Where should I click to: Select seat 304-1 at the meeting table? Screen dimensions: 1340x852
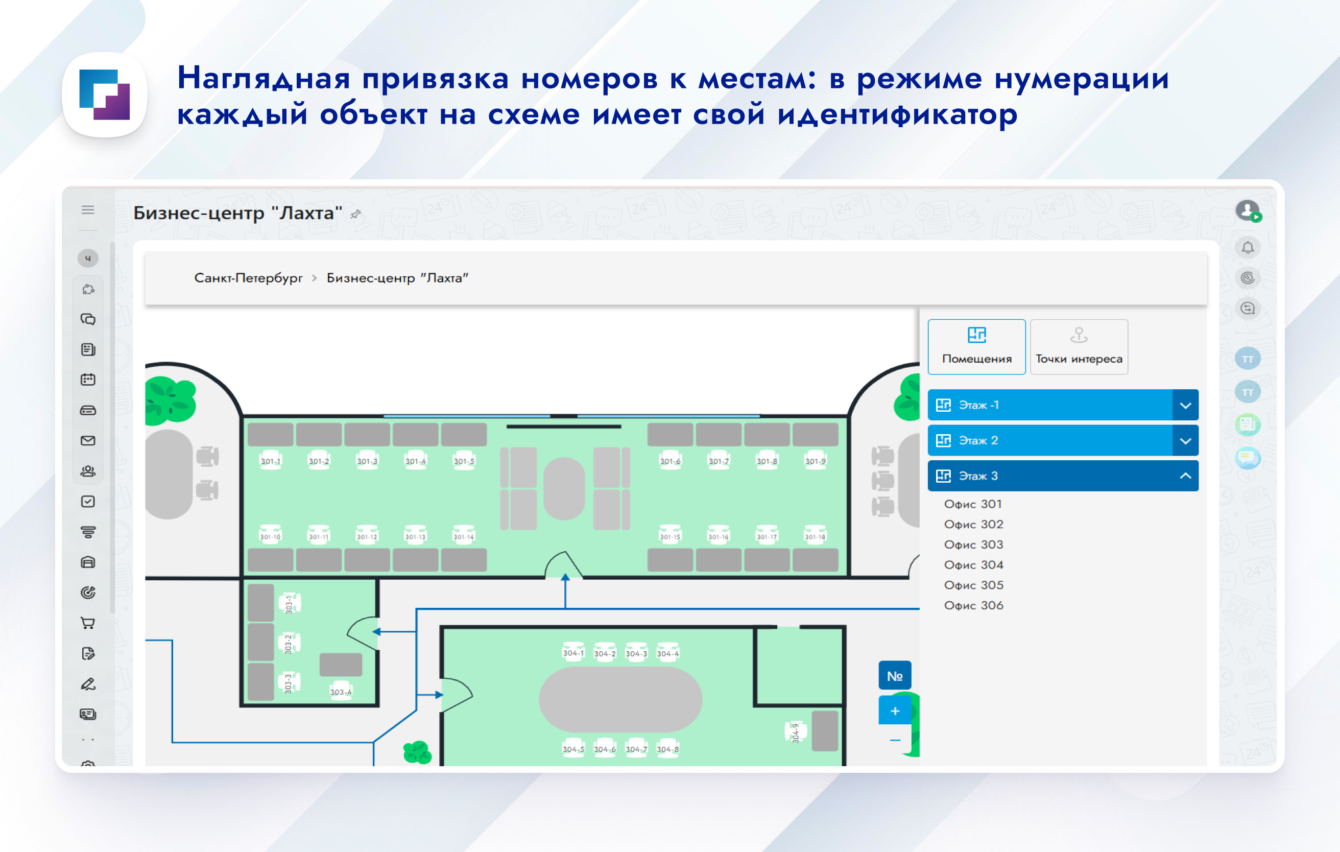(x=573, y=652)
